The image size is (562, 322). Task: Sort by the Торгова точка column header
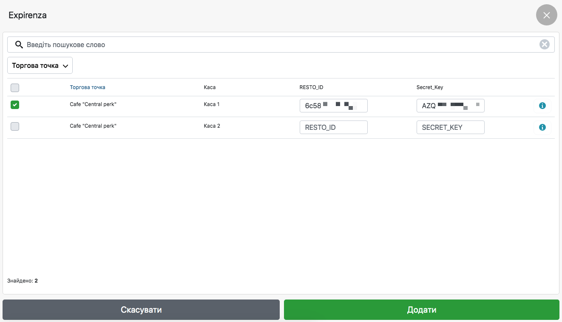(88, 87)
